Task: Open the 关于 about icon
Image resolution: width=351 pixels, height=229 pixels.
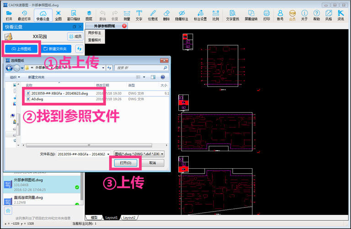Action: pos(304,16)
